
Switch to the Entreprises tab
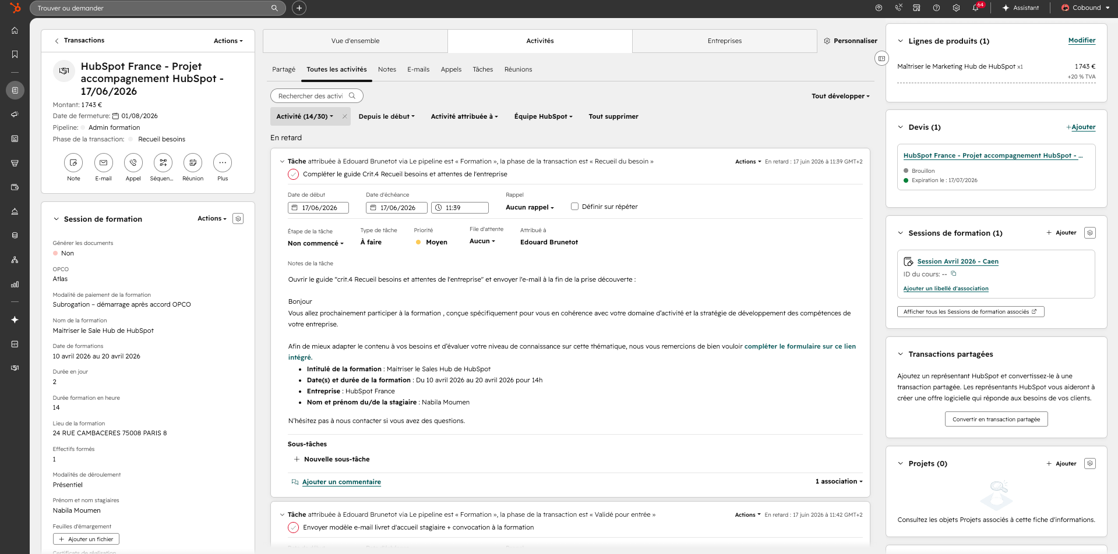pos(725,41)
